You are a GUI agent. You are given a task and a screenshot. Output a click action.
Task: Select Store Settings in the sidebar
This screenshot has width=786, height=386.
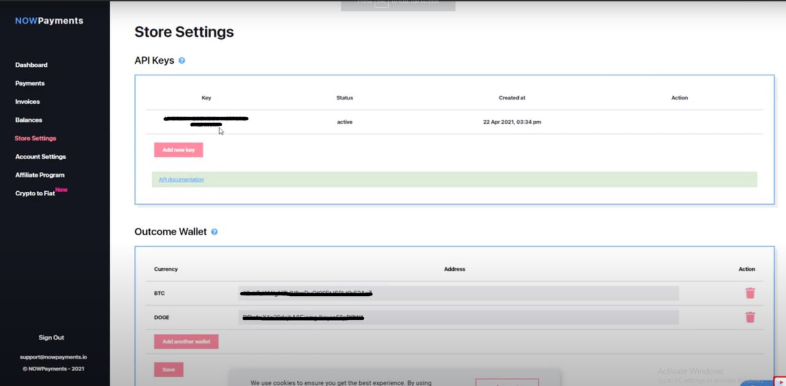coord(36,138)
